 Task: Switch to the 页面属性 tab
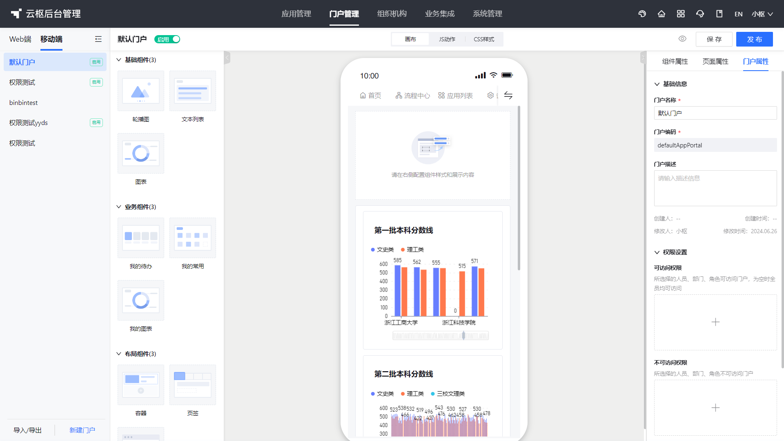pos(715,62)
